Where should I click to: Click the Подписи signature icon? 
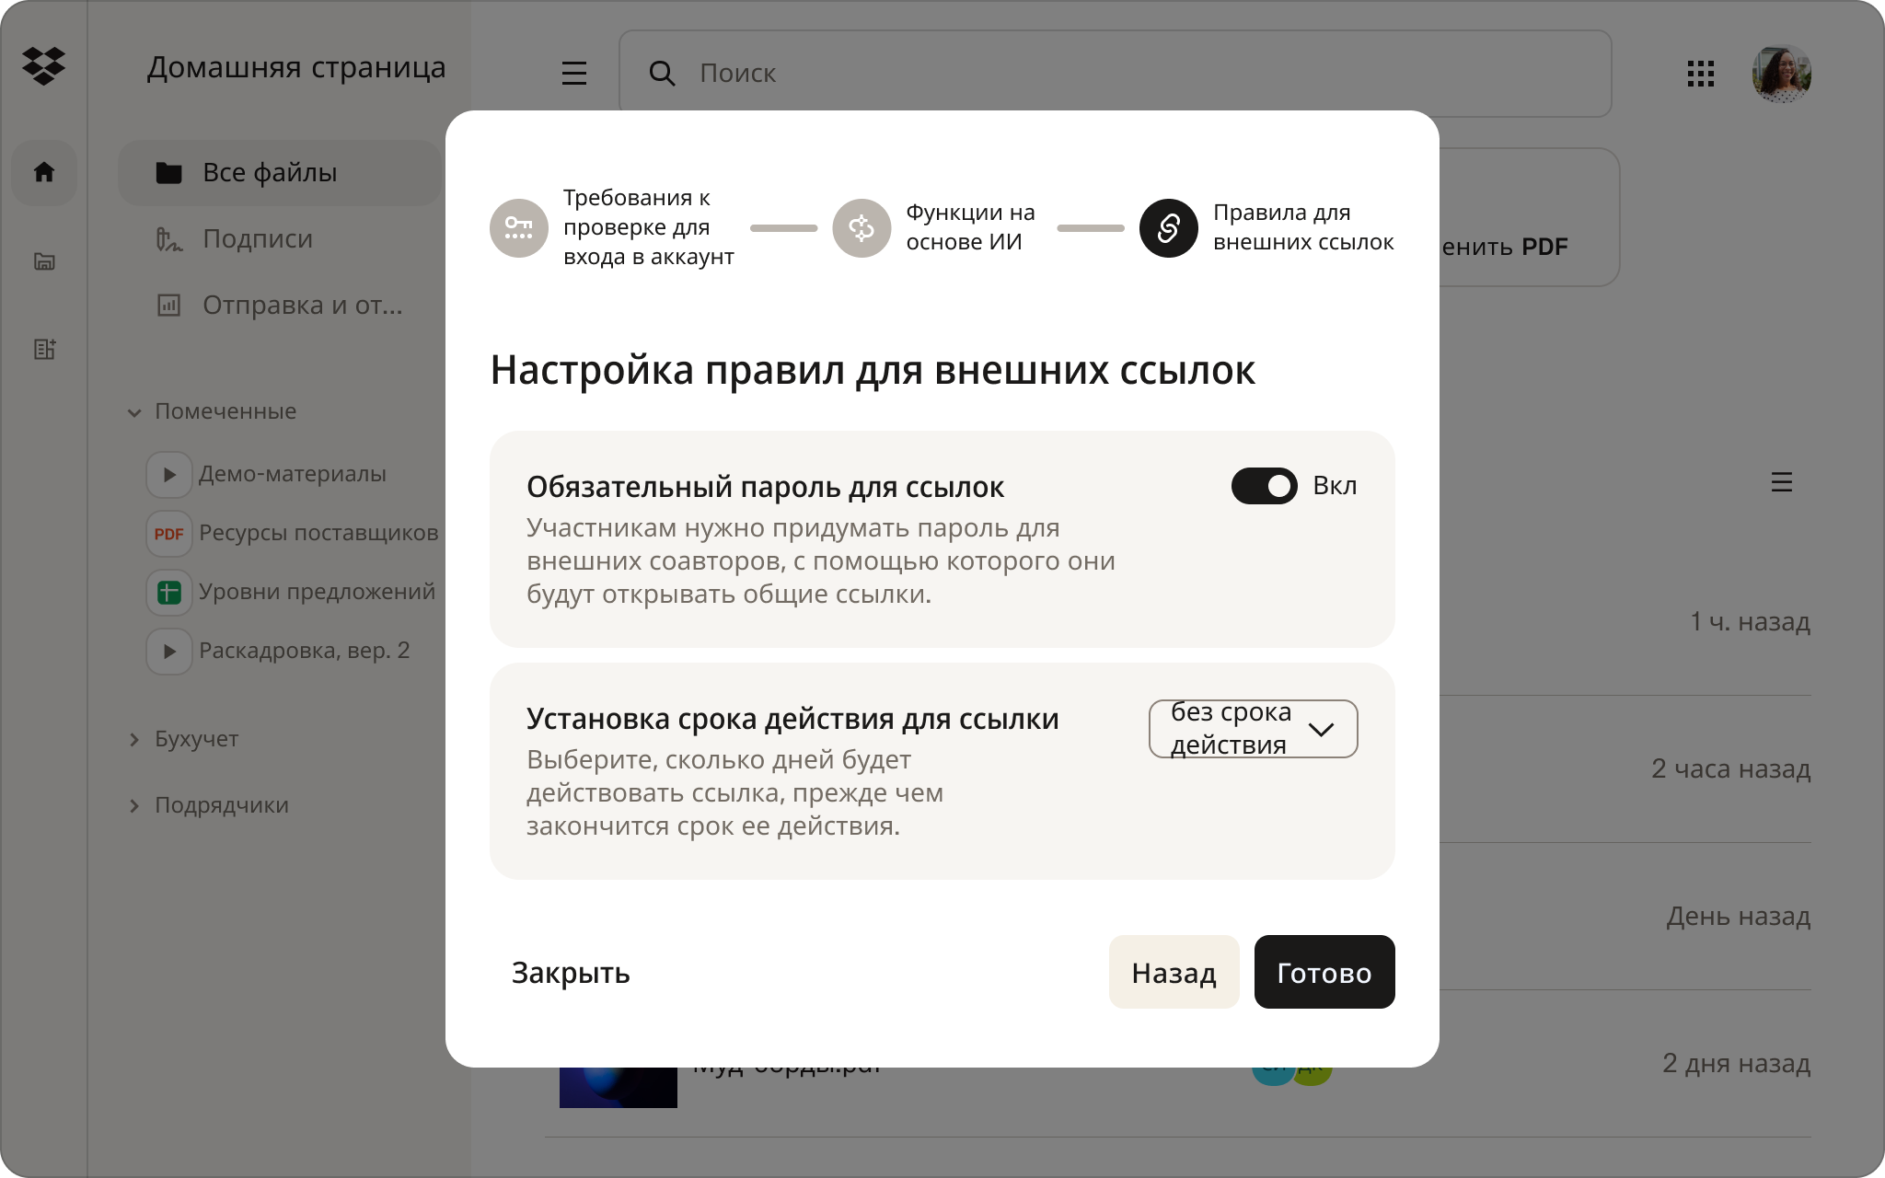pos(168,239)
